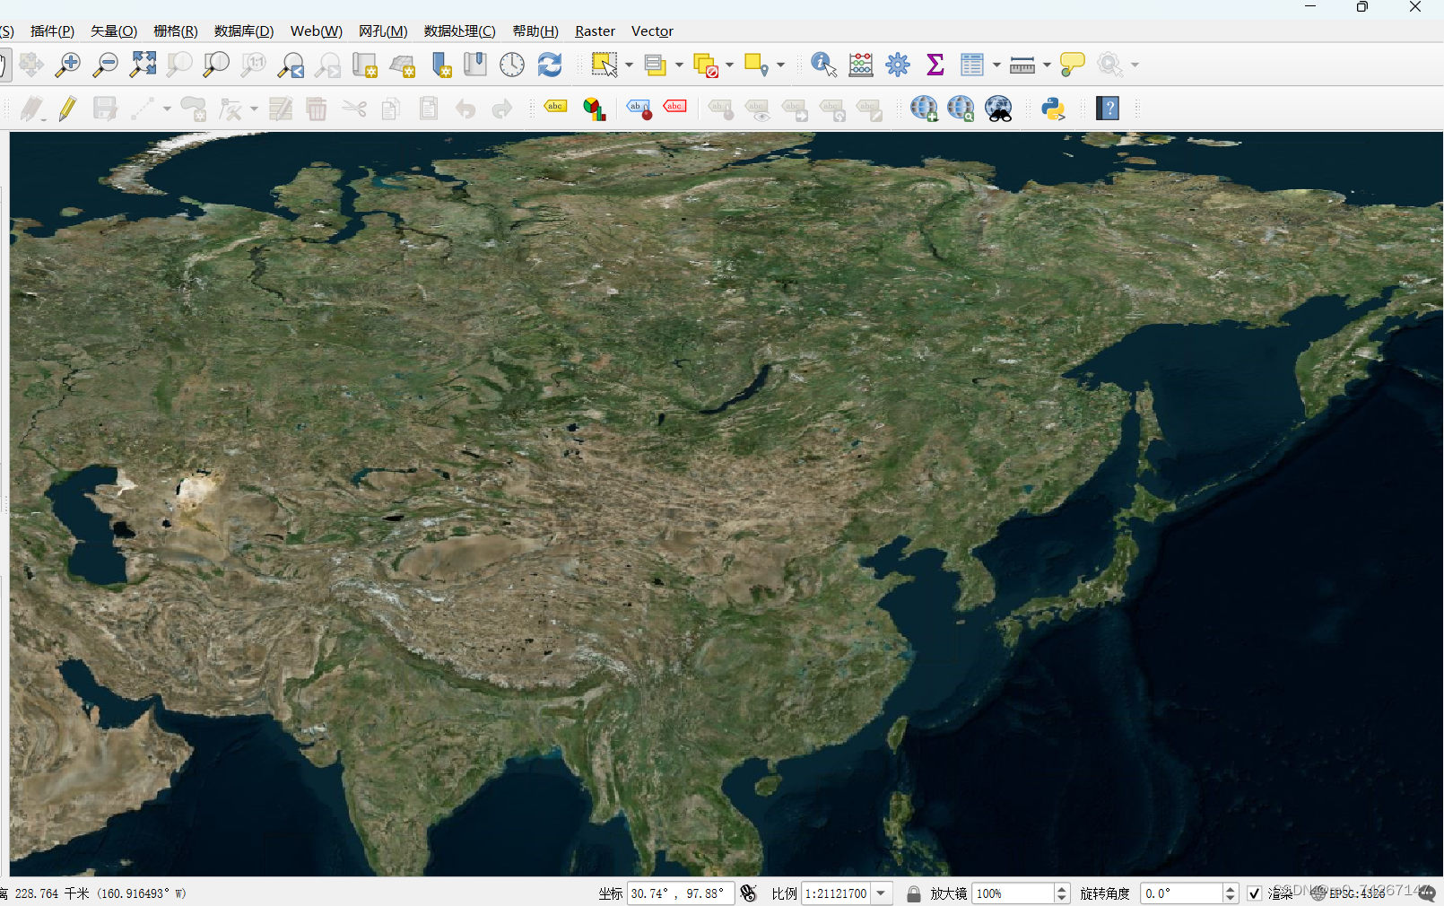The width and height of the screenshot is (1444, 906).
Task: Open the MetaSearch catalog tool
Action: (x=998, y=109)
